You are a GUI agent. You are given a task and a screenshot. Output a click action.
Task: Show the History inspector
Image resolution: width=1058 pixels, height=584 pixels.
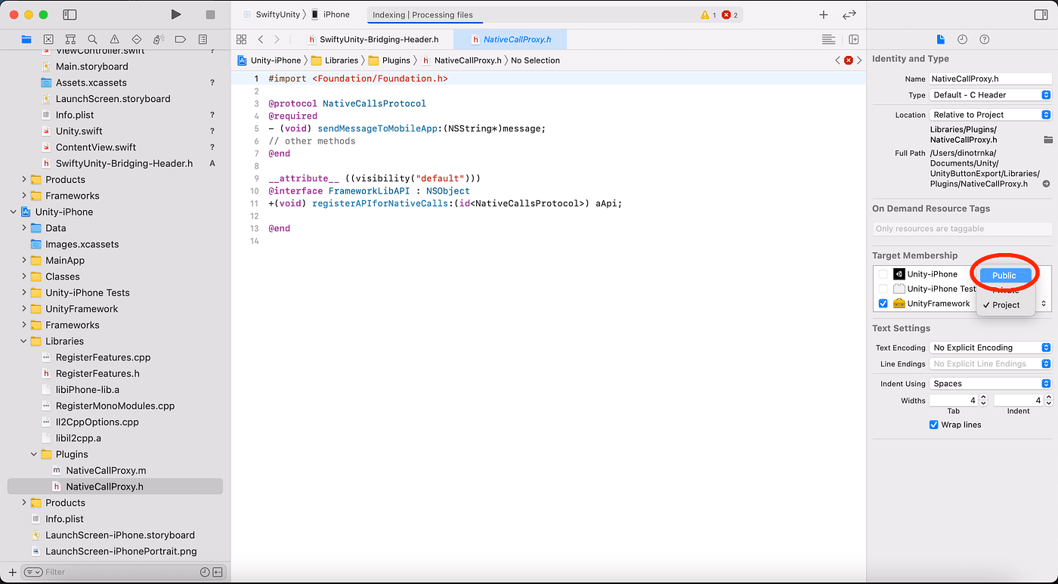pos(962,39)
